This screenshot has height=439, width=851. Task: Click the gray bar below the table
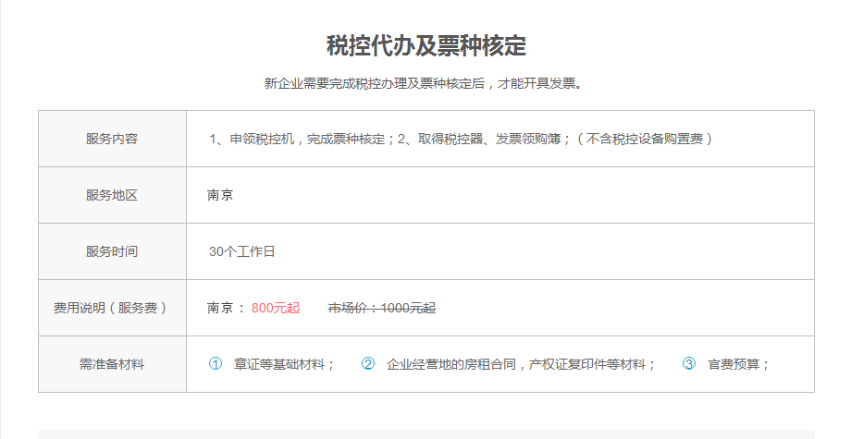tap(425, 433)
